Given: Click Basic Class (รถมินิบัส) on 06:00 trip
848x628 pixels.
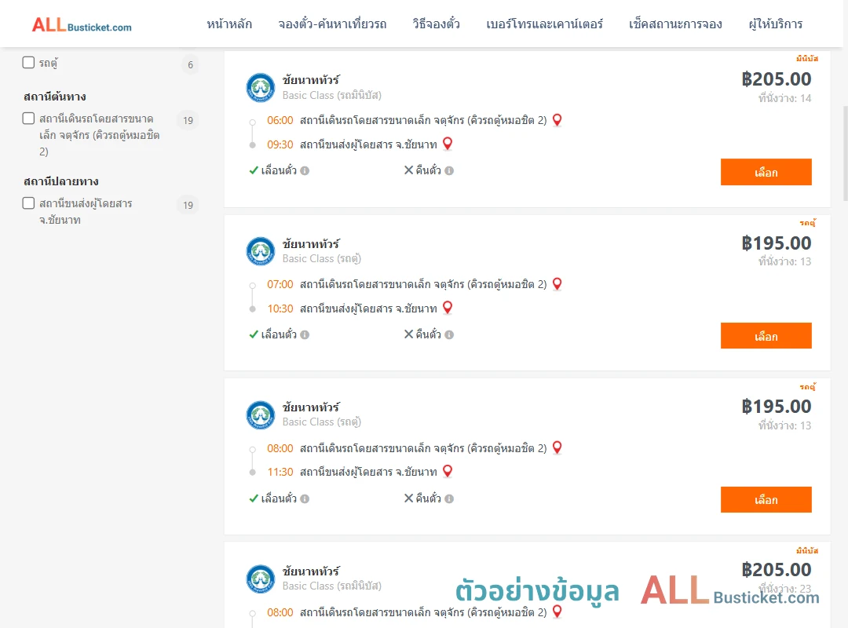Looking at the screenshot, I should point(331,95).
